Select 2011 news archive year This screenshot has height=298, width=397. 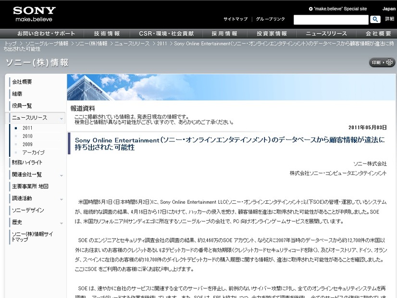(27, 128)
